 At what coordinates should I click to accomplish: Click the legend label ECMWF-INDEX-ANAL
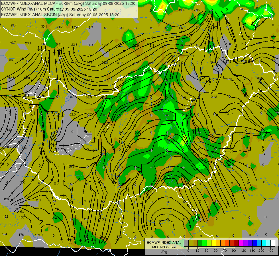coord(164,243)
